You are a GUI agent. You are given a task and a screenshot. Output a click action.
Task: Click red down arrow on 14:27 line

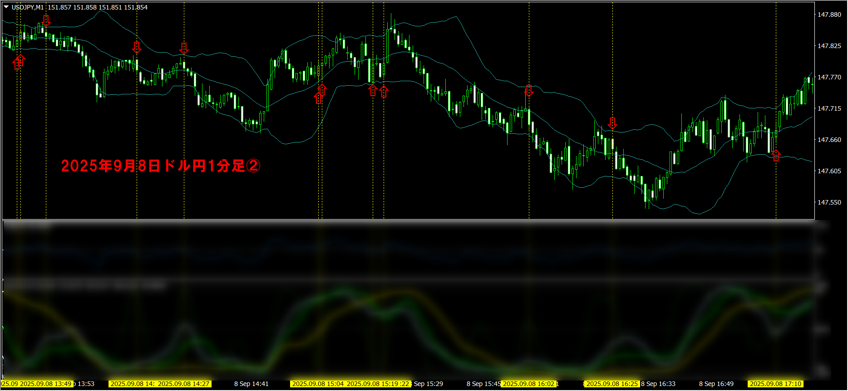click(x=184, y=48)
